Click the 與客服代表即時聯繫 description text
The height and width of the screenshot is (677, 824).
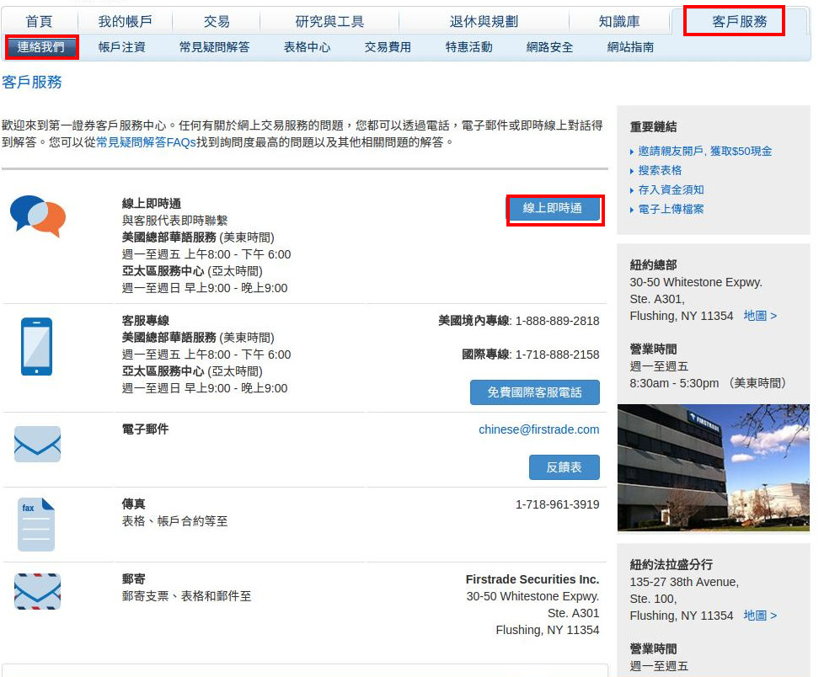[x=175, y=221]
